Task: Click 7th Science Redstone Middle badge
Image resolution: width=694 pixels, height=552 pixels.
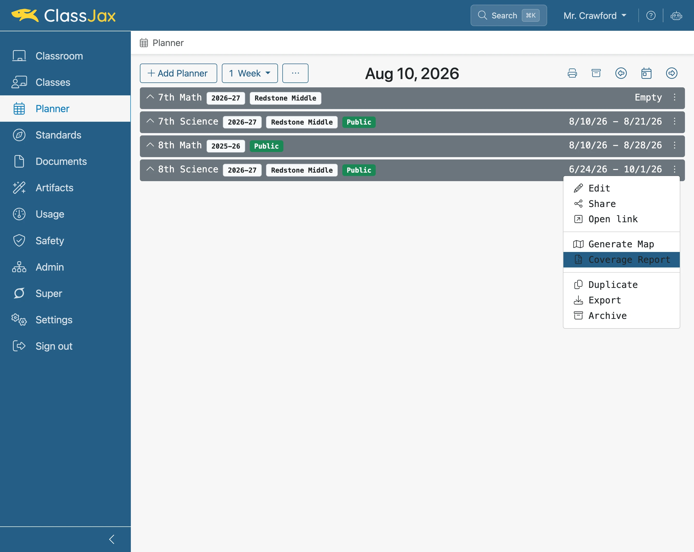Action: tap(301, 122)
